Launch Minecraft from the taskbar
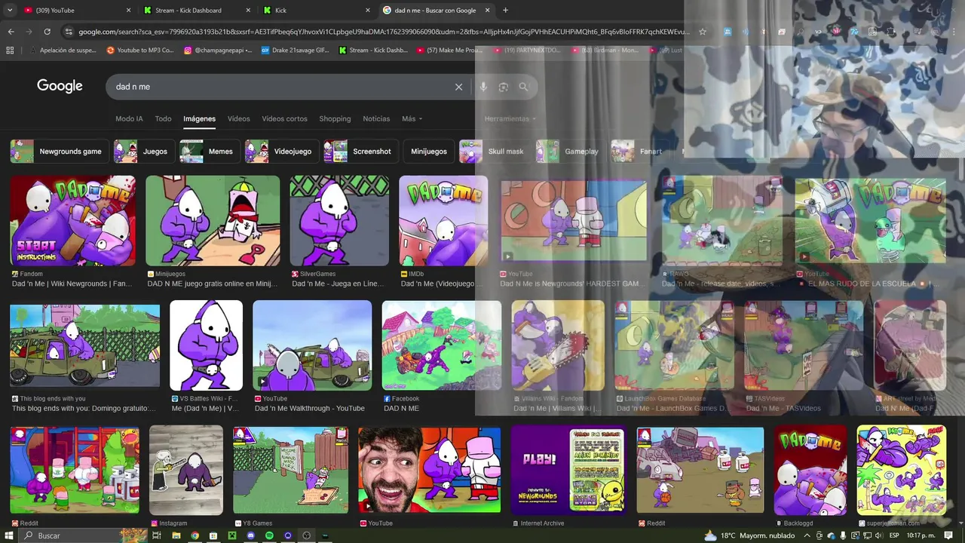965x543 pixels. [x=232, y=535]
